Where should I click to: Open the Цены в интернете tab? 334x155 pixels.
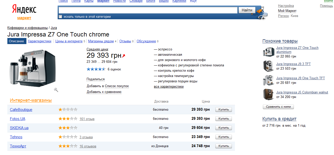click(69, 41)
